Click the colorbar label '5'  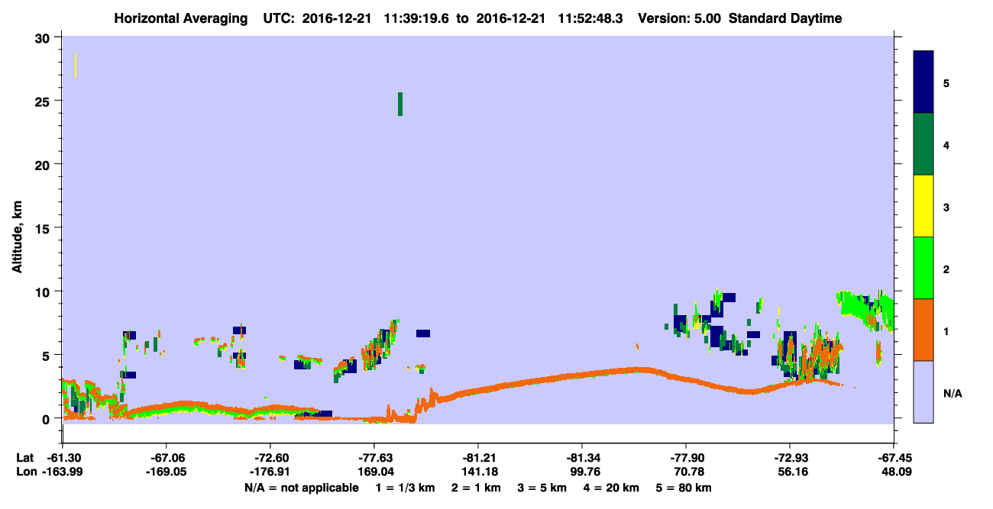click(x=946, y=82)
